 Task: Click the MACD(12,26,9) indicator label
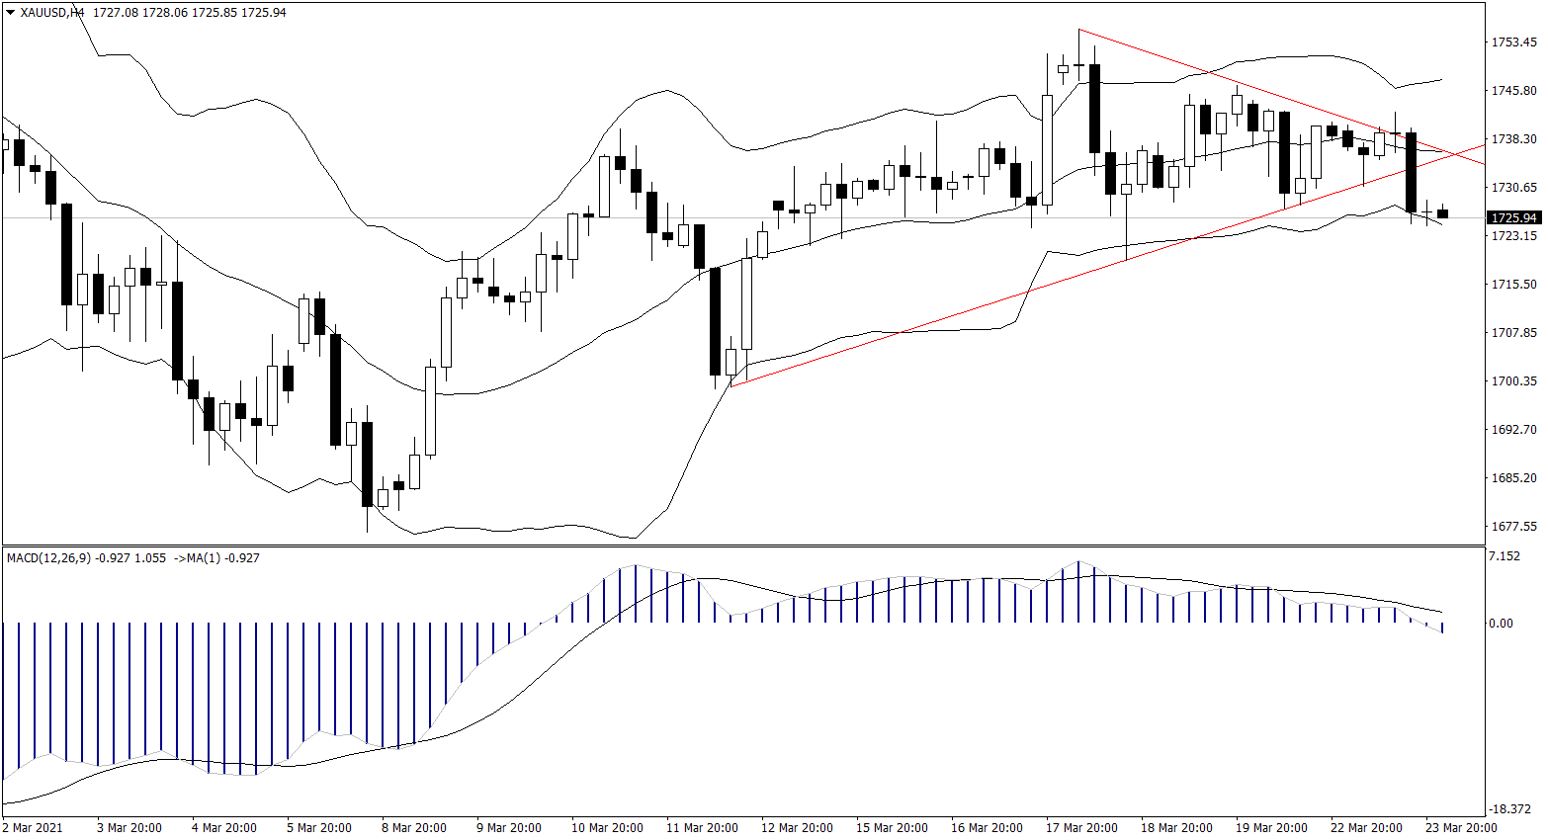pyautogui.click(x=48, y=558)
